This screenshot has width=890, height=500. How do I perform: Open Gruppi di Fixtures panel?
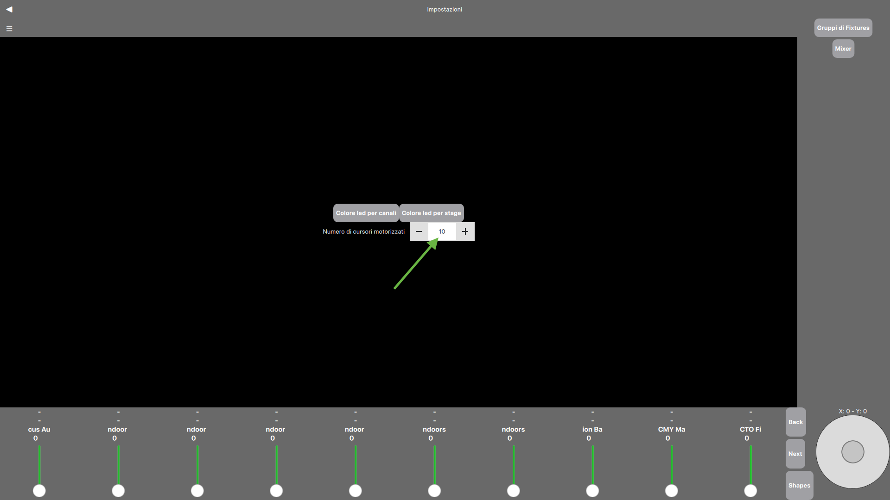(843, 27)
